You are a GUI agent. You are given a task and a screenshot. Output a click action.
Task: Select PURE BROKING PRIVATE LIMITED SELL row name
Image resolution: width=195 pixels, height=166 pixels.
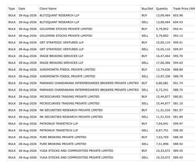(x=63, y=144)
